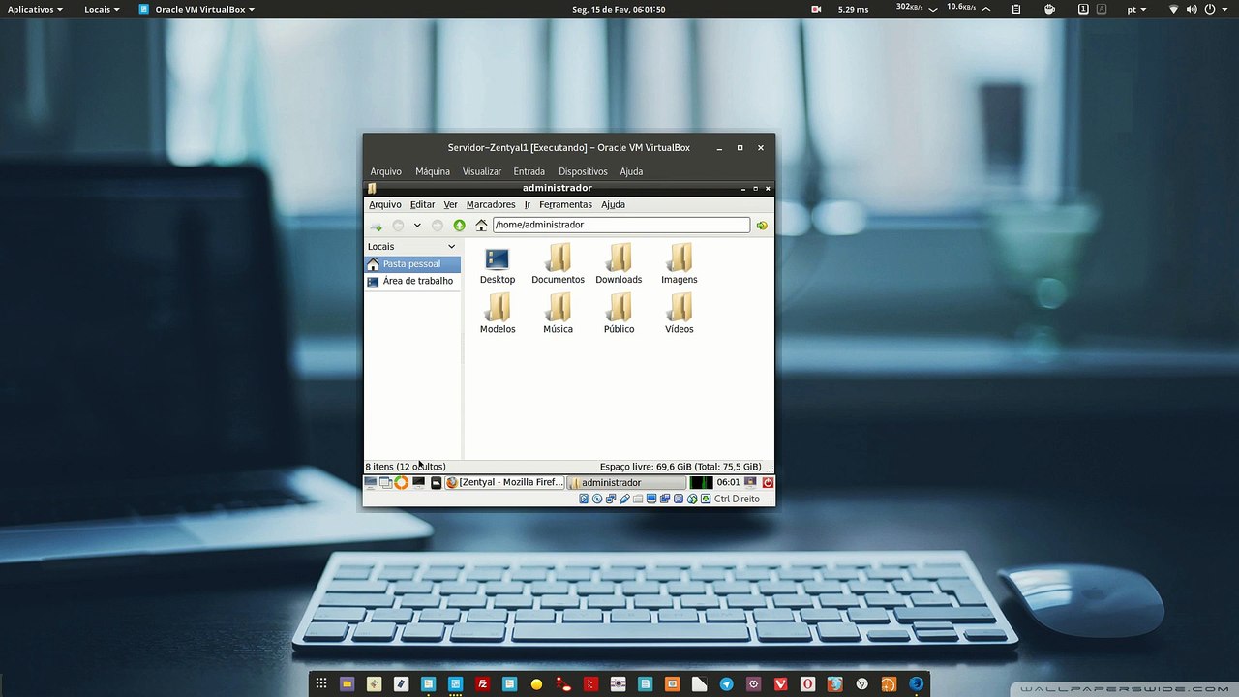Viewport: 1239px width, 697px height.
Task: Click the screen recording indicator icon
Action: coord(816,9)
